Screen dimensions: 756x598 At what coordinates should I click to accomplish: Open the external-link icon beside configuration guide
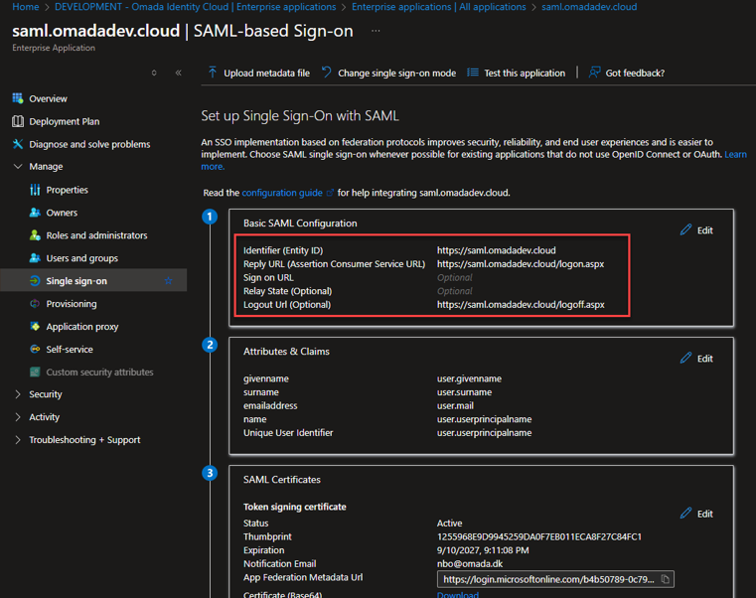tap(330, 193)
